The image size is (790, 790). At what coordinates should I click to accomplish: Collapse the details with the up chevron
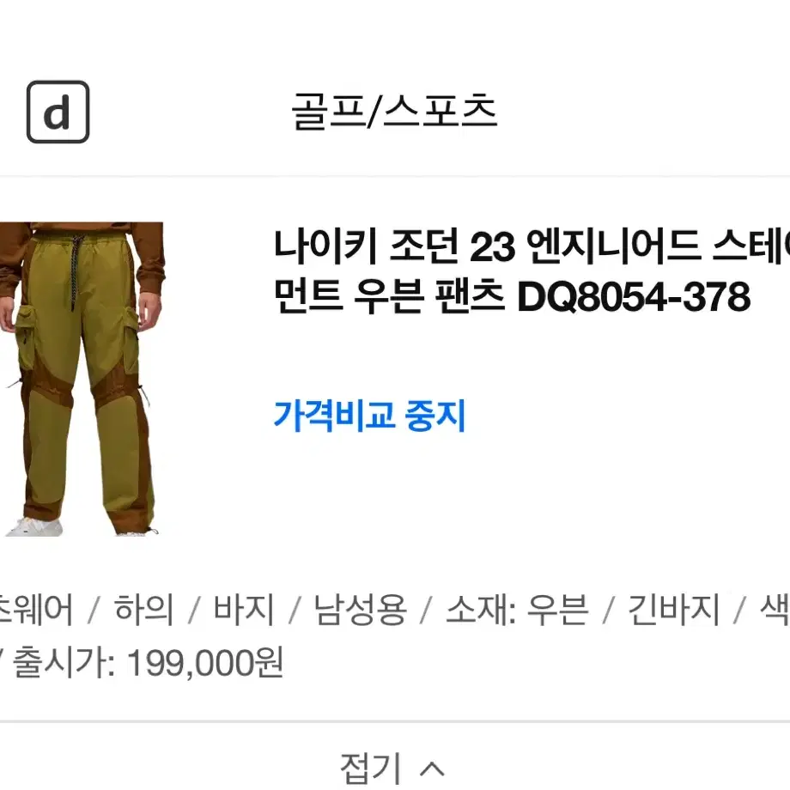pyautogui.click(x=432, y=769)
